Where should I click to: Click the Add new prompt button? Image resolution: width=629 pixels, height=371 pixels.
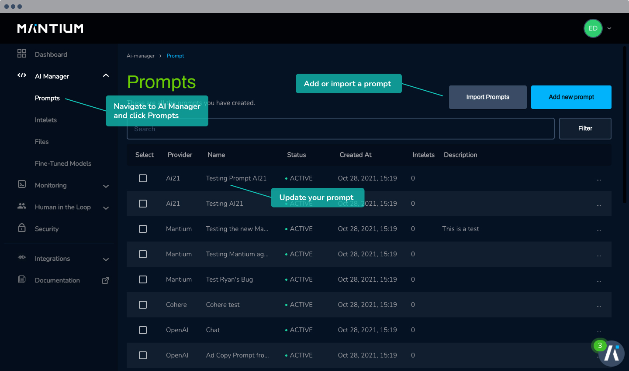pyautogui.click(x=571, y=97)
